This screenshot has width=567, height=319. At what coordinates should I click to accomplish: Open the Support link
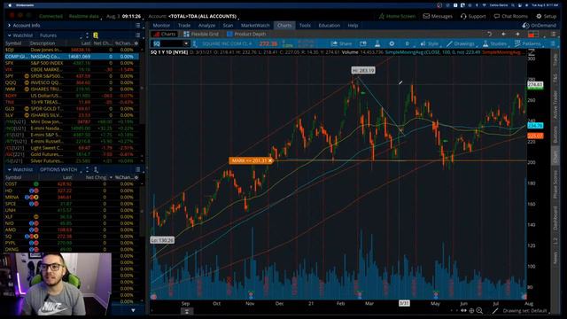click(x=473, y=16)
